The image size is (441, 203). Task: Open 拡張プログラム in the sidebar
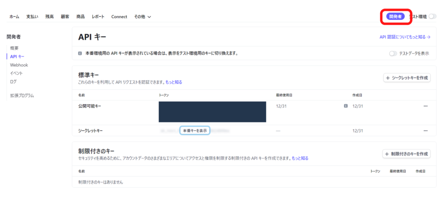pos(22,95)
